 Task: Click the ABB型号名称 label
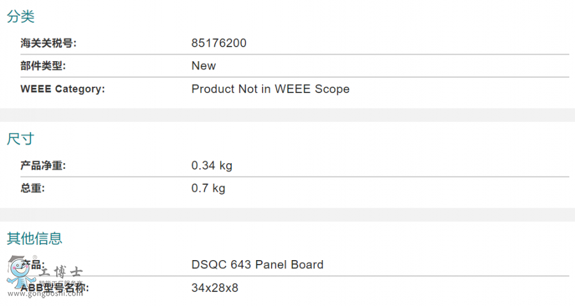55,288
